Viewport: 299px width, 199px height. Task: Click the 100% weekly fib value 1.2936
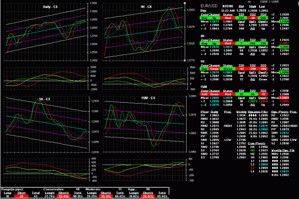pos(284,154)
